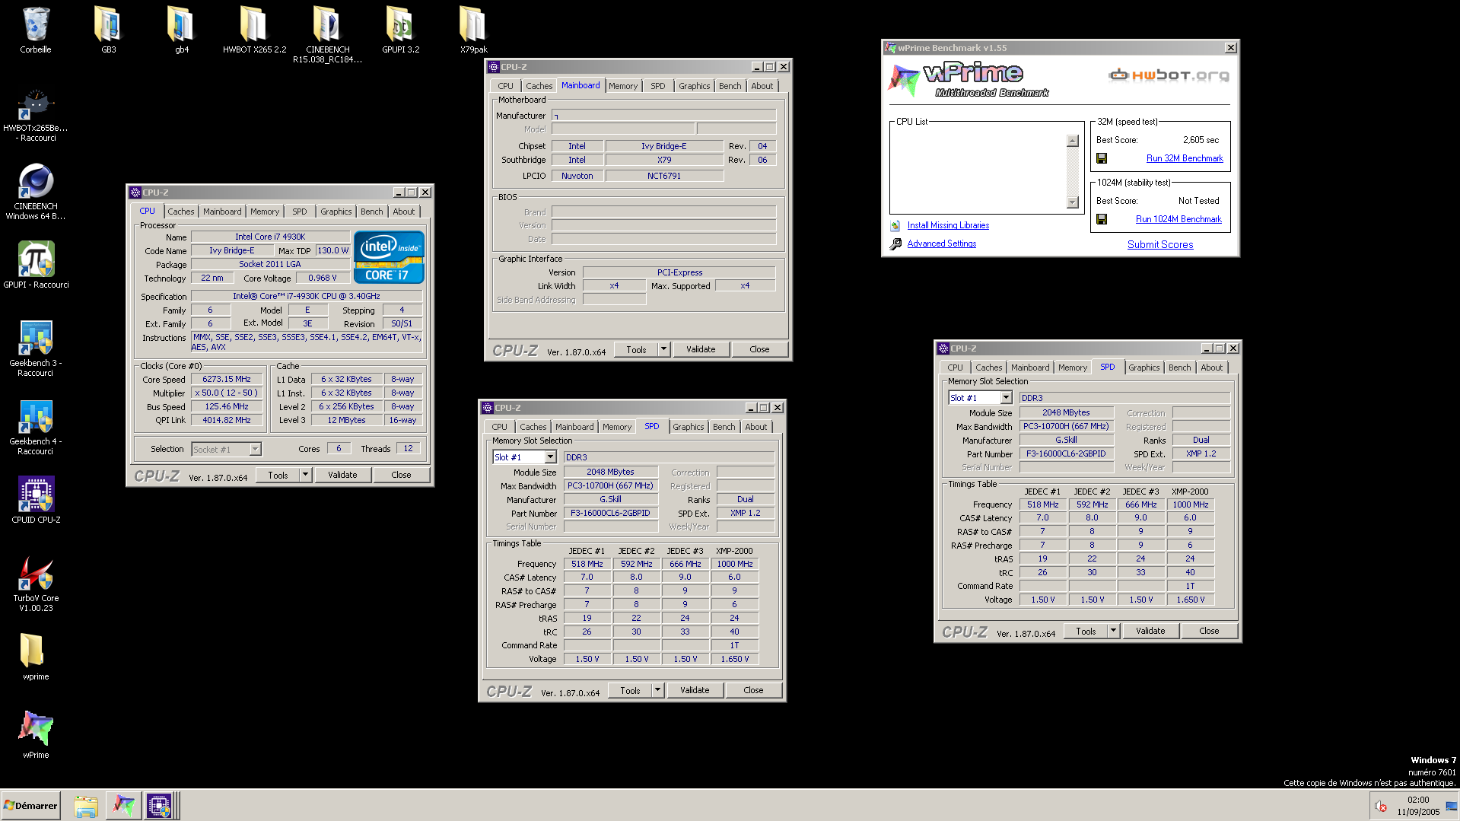Switch to Caches tab in CPU window
The image size is (1460, 821).
pos(181,212)
